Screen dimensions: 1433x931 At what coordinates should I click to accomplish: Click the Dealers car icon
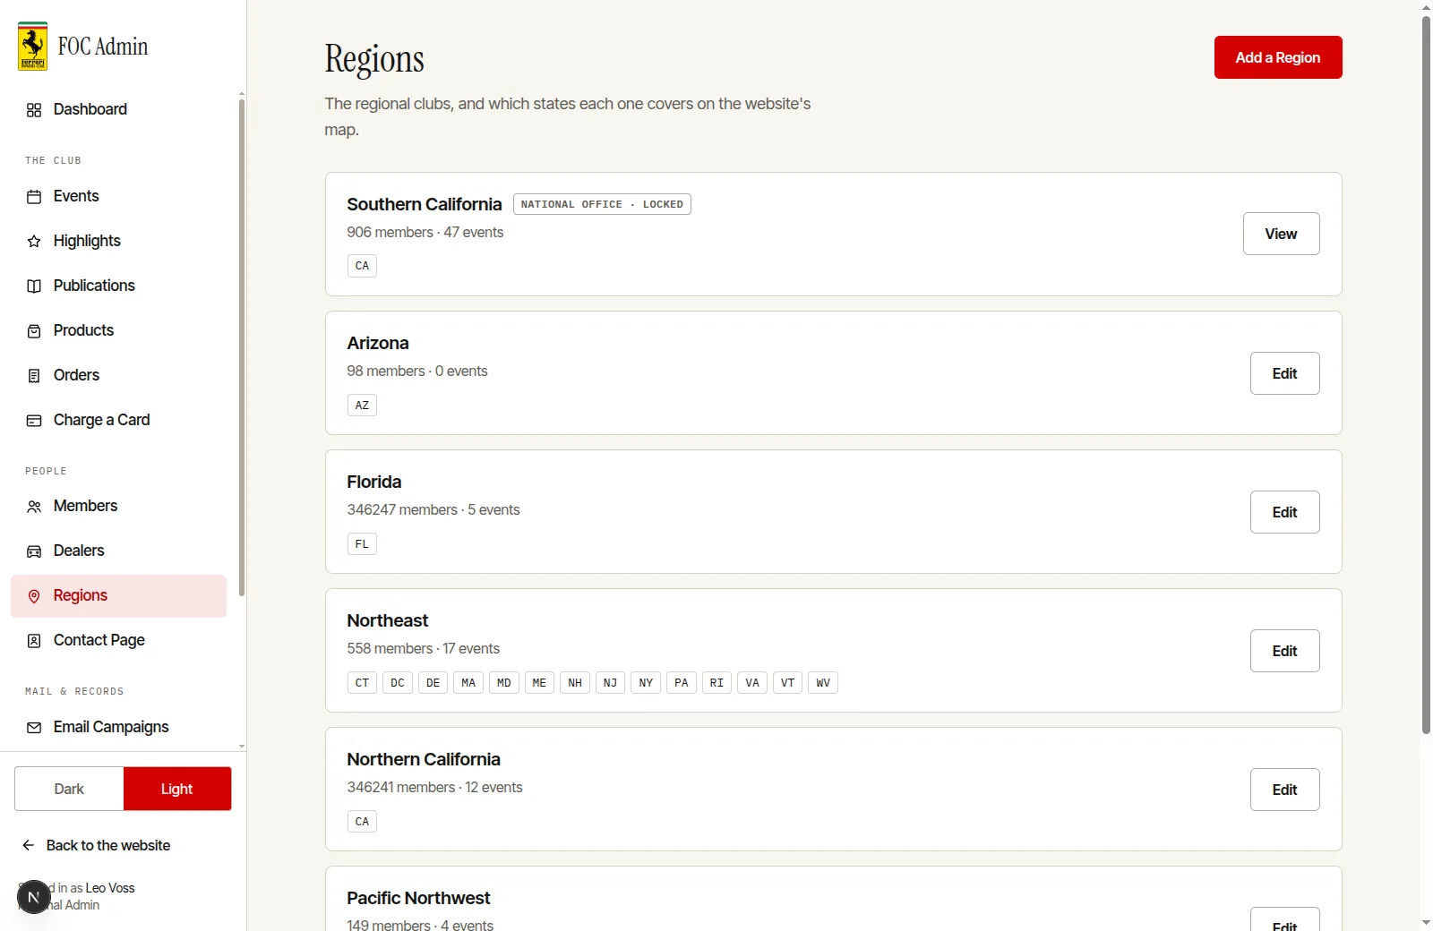point(34,551)
